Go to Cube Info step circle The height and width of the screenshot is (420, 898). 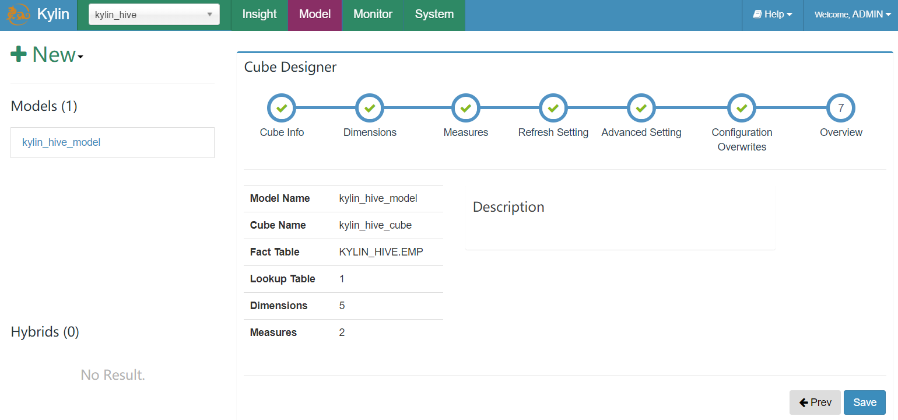pyautogui.click(x=282, y=108)
